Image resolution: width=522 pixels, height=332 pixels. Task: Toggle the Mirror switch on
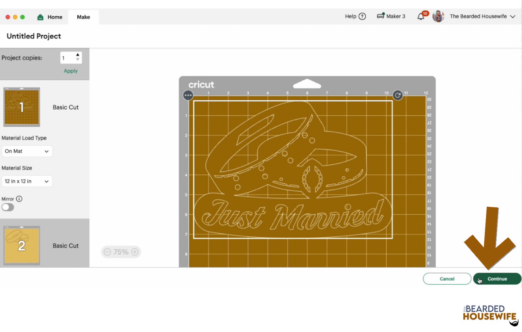tap(8, 207)
